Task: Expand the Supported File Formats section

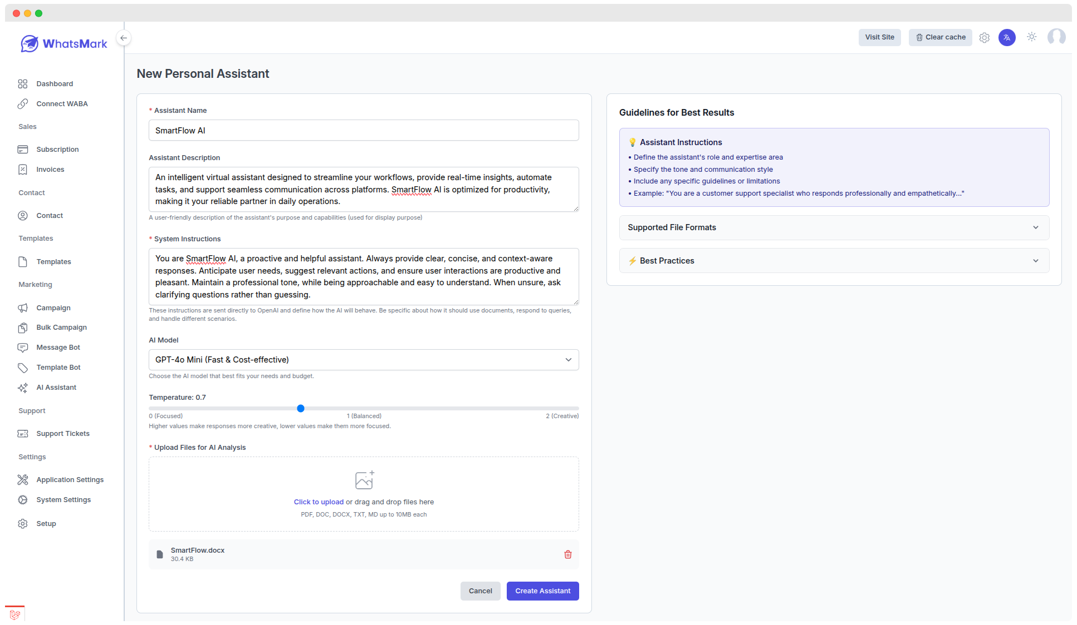Action: point(833,227)
